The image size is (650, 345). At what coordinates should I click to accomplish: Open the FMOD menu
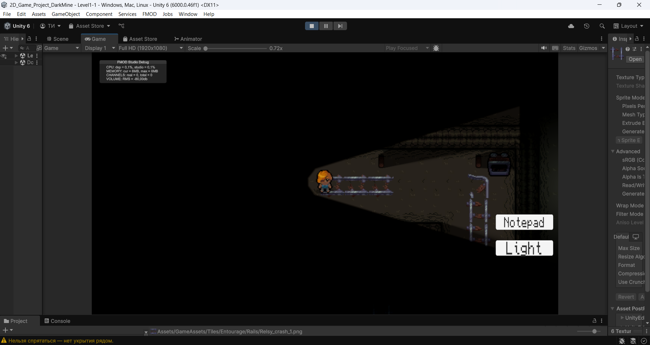pos(149,14)
